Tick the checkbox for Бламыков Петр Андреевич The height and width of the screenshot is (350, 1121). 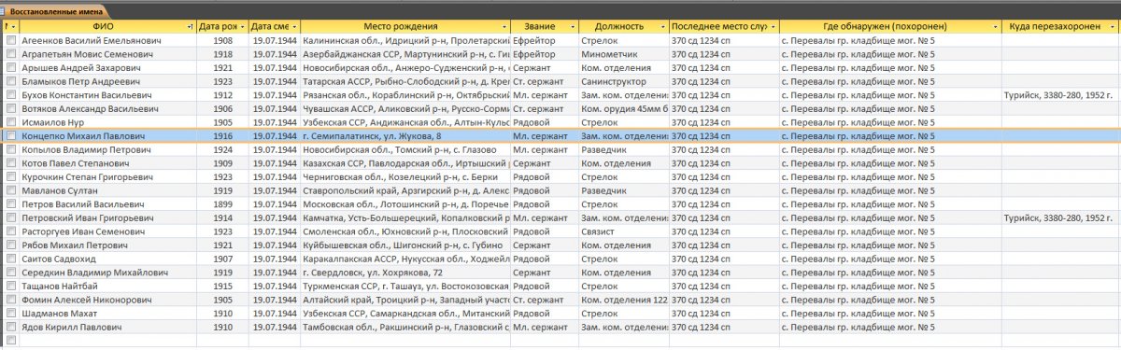coord(10,82)
